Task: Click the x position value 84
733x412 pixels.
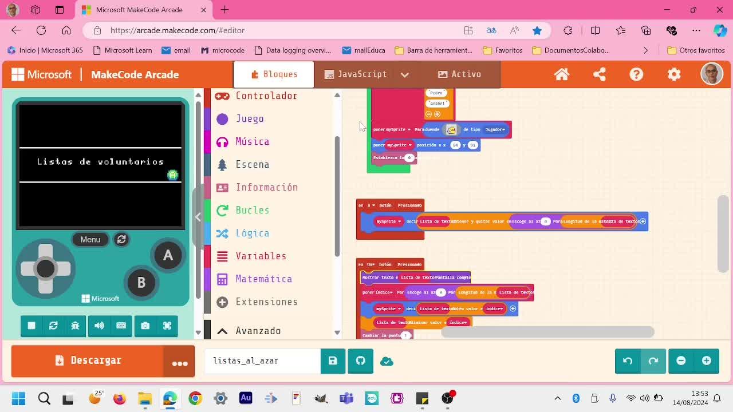Action: (x=455, y=145)
